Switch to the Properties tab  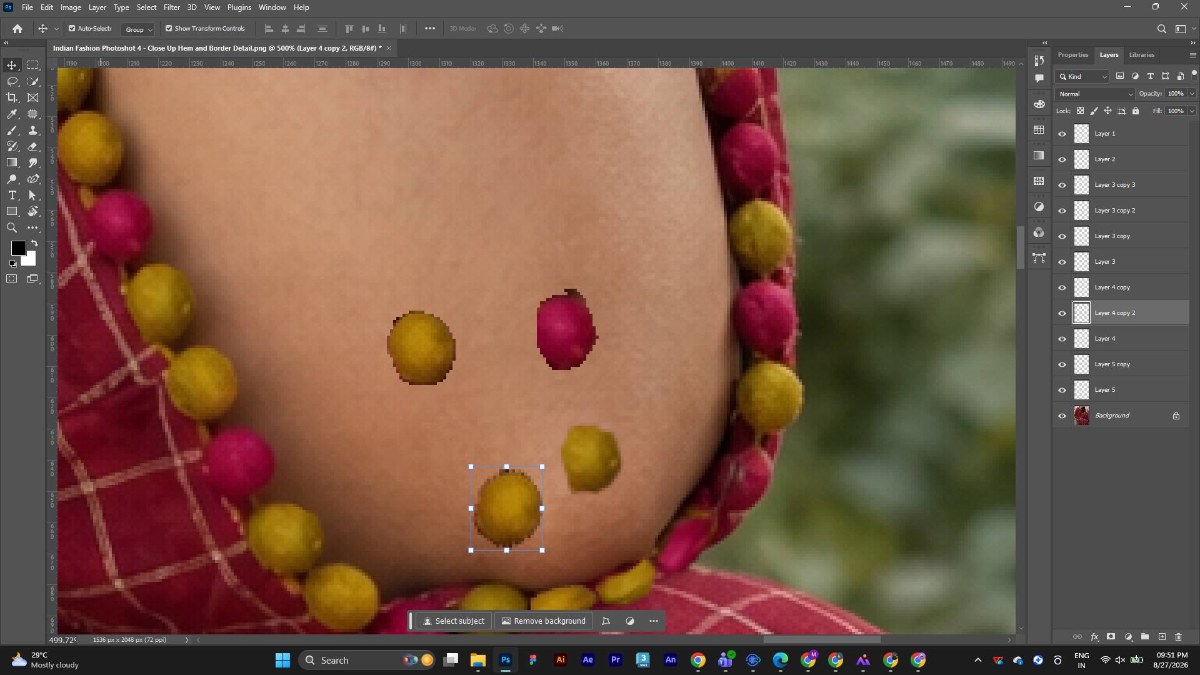tap(1073, 55)
